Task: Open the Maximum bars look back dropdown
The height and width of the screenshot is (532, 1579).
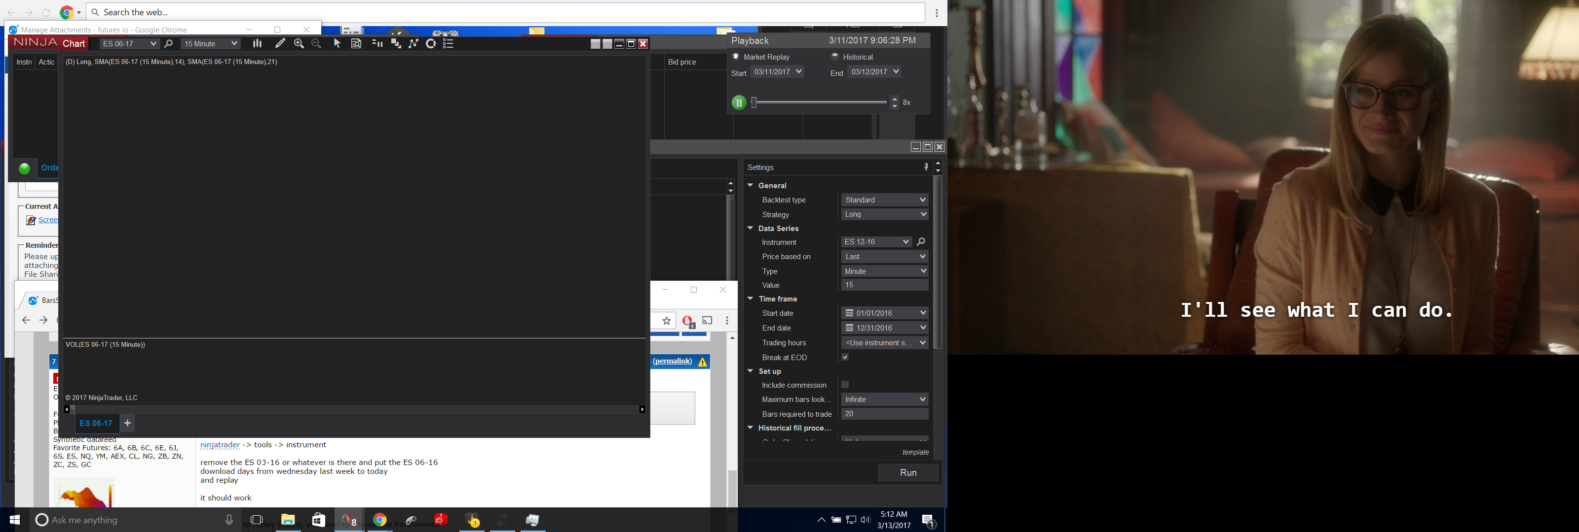Action: [885, 399]
